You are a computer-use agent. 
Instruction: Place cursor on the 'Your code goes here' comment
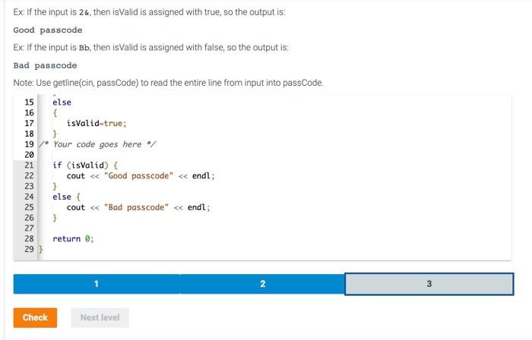[x=97, y=144]
